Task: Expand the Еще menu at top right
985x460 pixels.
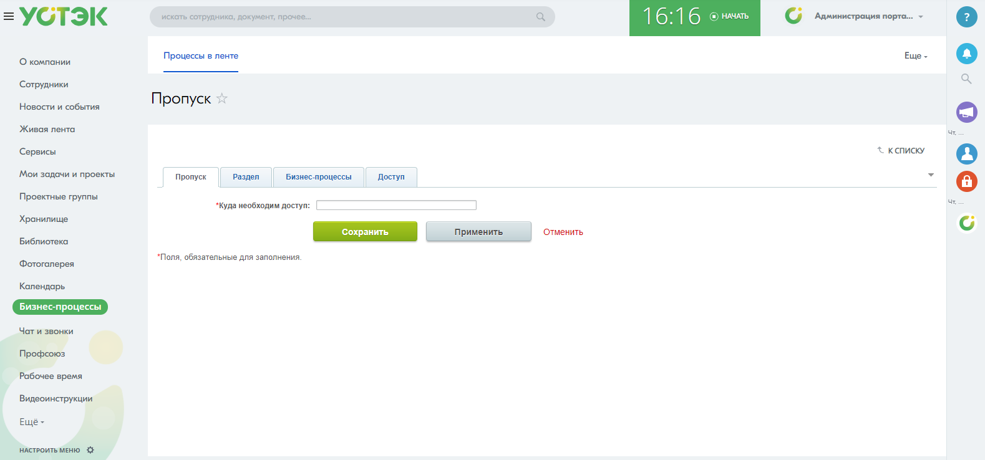Action: point(916,55)
